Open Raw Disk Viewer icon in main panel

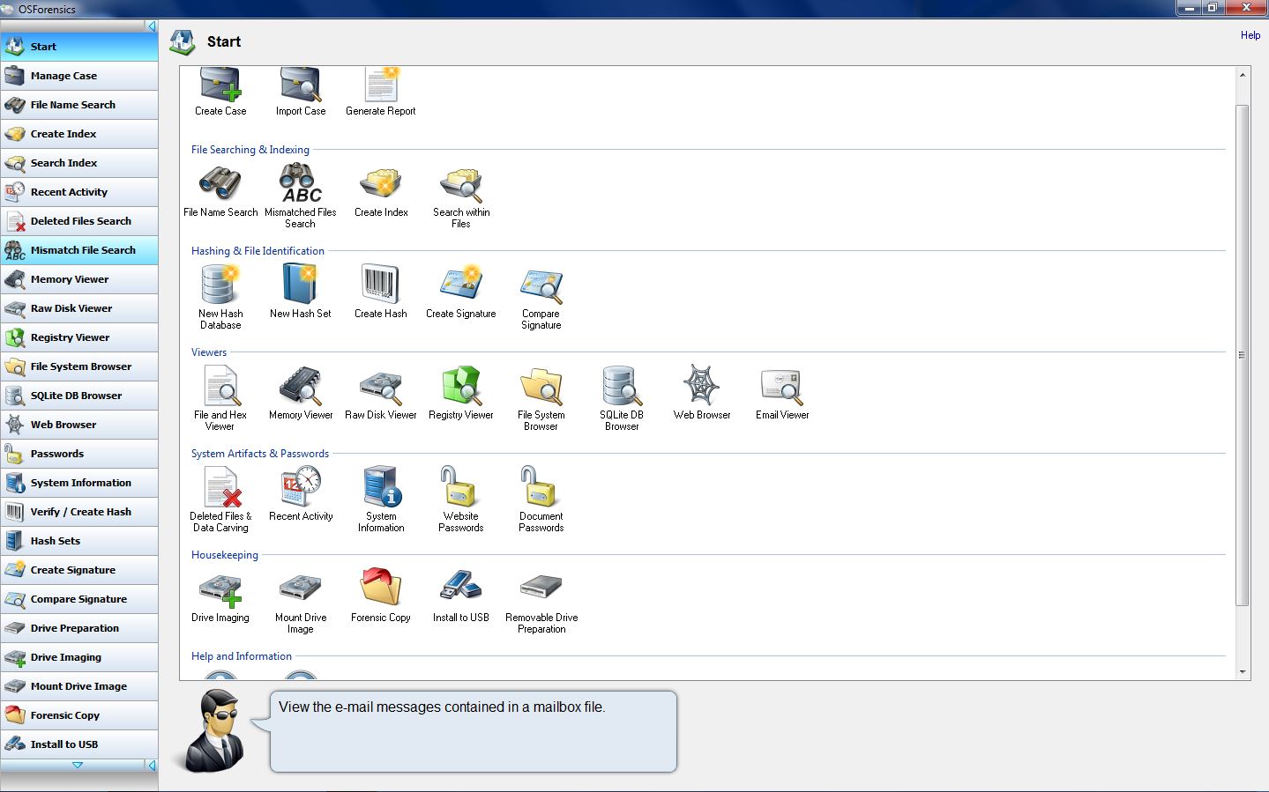coord(381,387)
